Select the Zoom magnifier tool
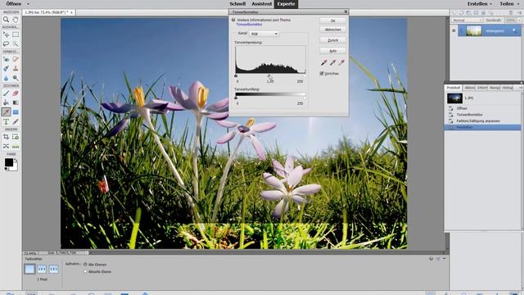 pyautogui.click(x=6, y=20)
